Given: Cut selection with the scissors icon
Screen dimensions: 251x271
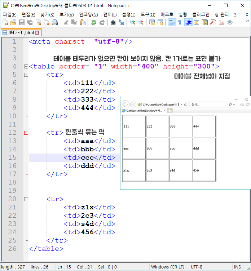Looking at the screenshot, I should [66, 22].
